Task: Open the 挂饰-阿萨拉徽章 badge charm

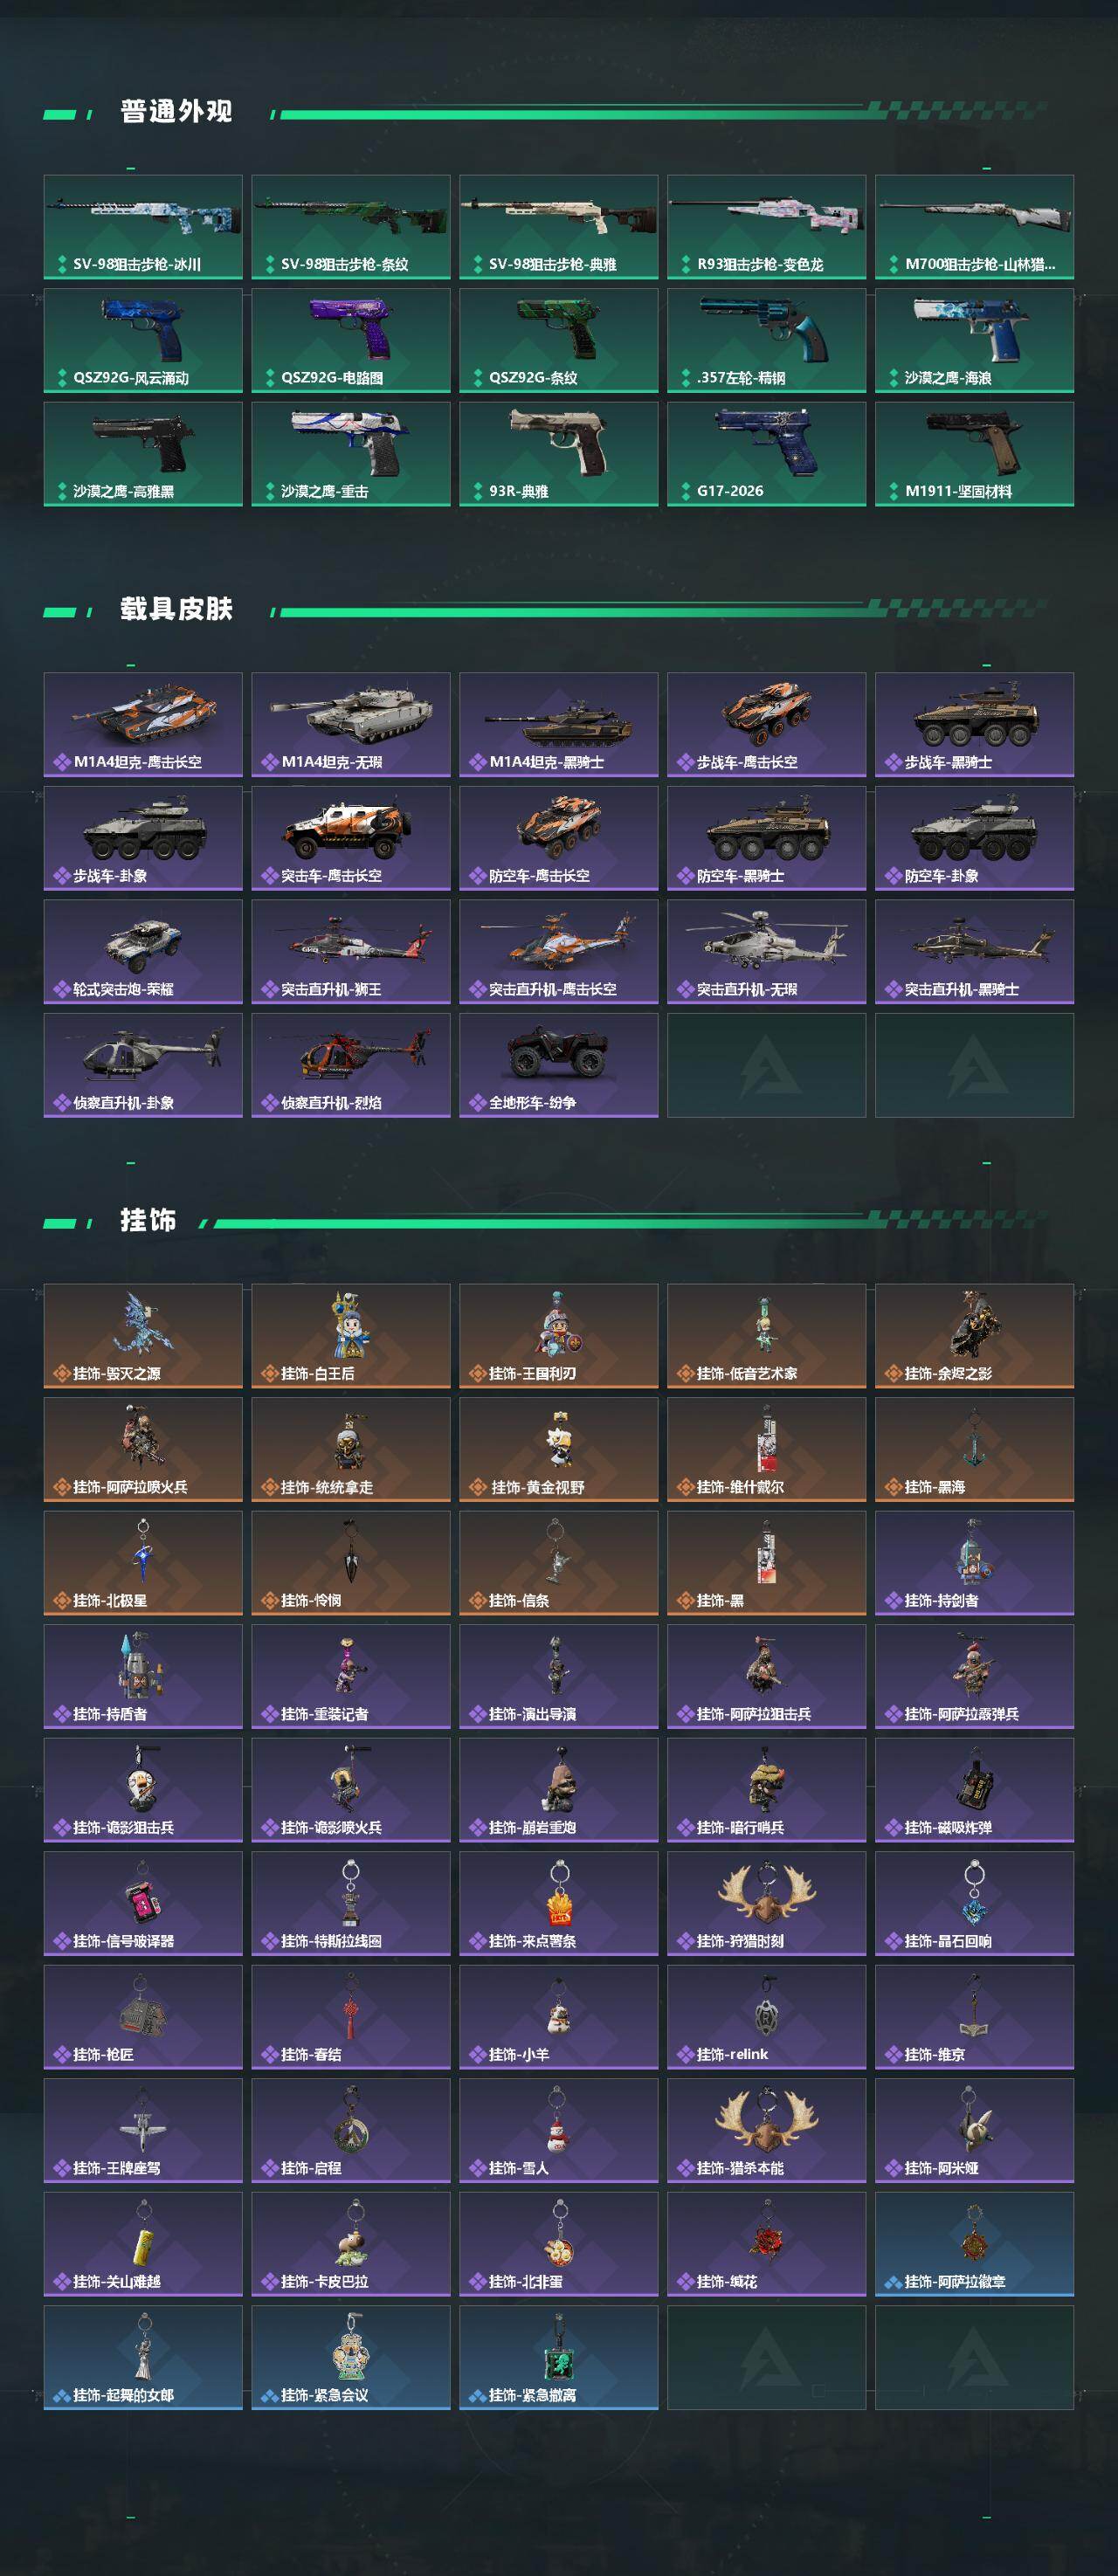Action: click(974, 2244)
